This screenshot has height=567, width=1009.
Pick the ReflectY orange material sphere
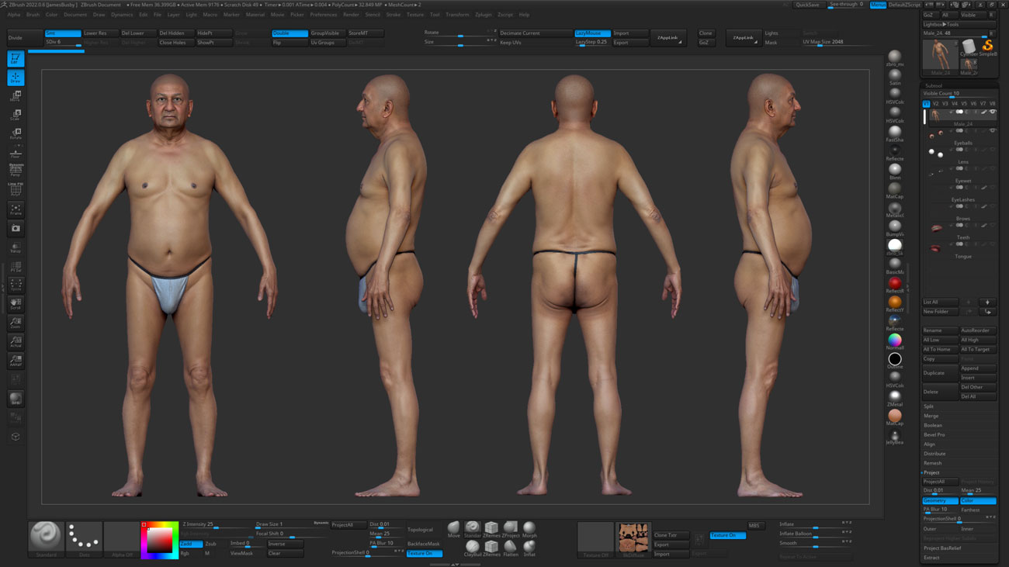coord(895,300)
